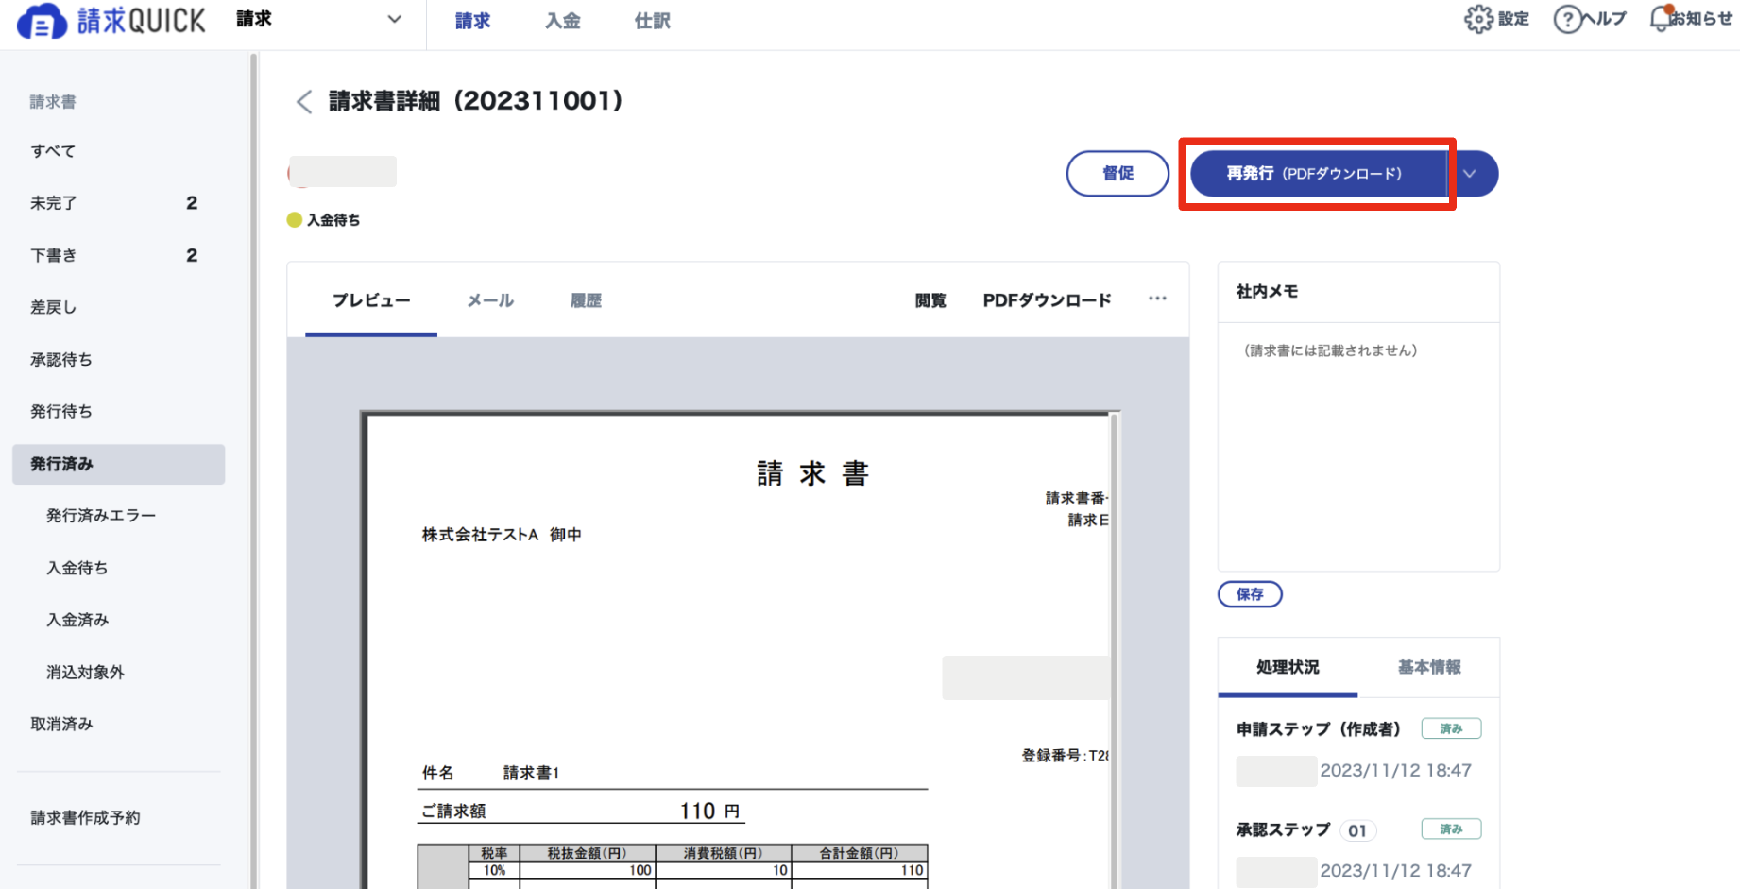Click the 督促 button

point(1117,174)
